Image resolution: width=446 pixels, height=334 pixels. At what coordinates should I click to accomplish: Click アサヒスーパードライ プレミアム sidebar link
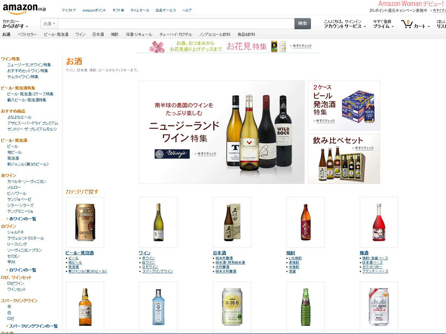point(33,123)
